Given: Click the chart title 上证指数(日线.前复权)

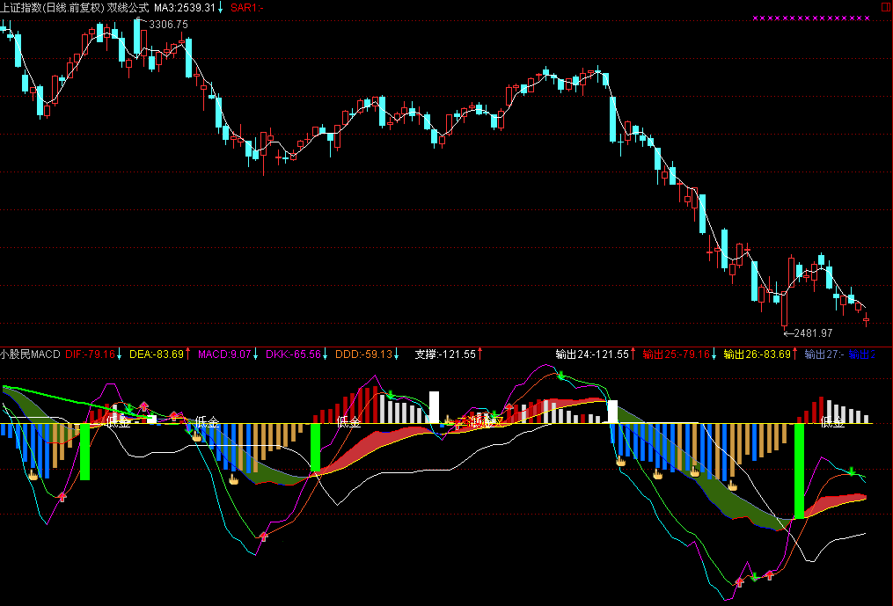Looking at the screenshot, I should pyautogui.click(x=53, y=7).
